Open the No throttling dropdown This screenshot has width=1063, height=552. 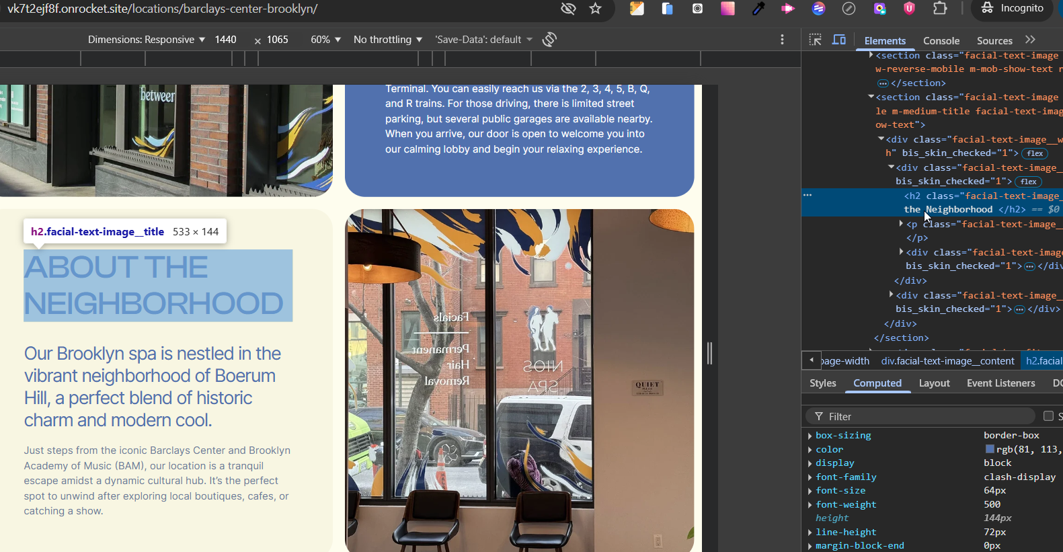[x=388, y=40]
